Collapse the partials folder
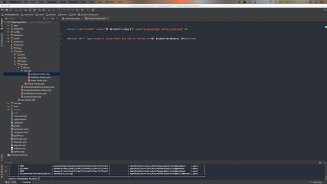The image size is (327, 184). click(x=15, y=64)
